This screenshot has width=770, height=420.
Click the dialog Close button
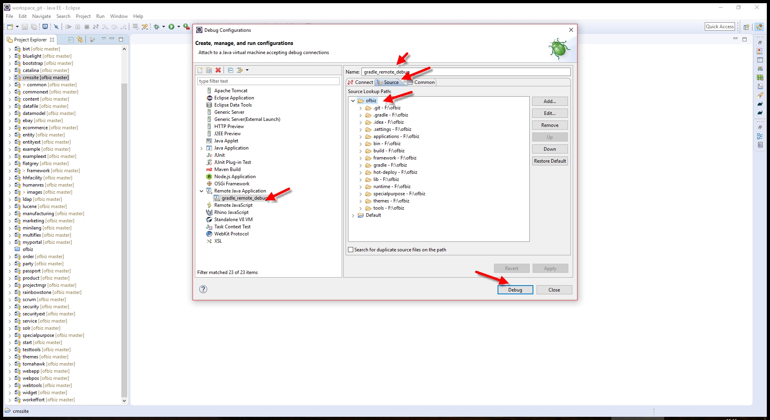tap(554, 290)
